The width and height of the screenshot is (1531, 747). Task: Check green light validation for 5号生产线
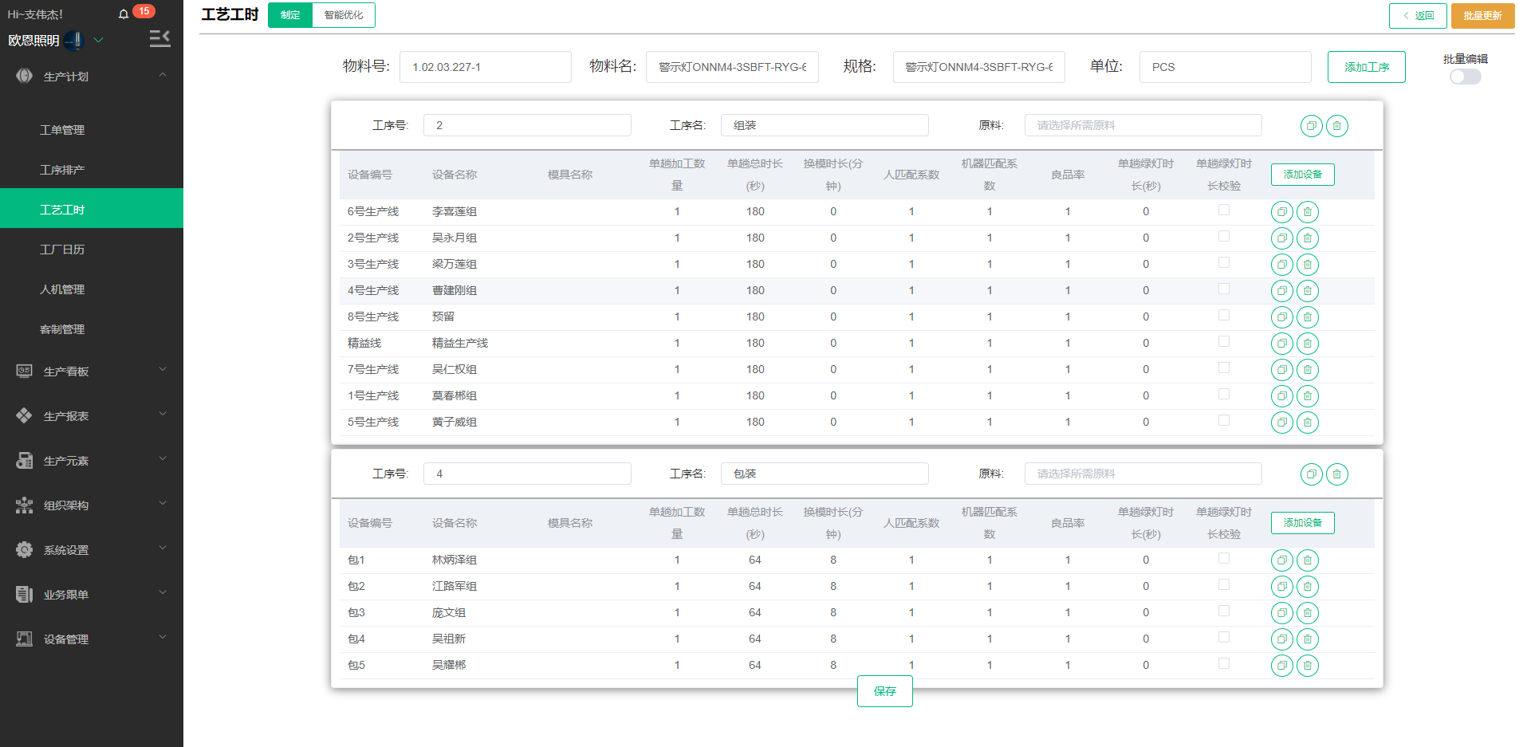pyautogui.click(x=1224, y=420)
